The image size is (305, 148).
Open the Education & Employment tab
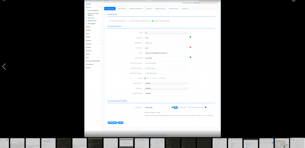click(136, 8)
